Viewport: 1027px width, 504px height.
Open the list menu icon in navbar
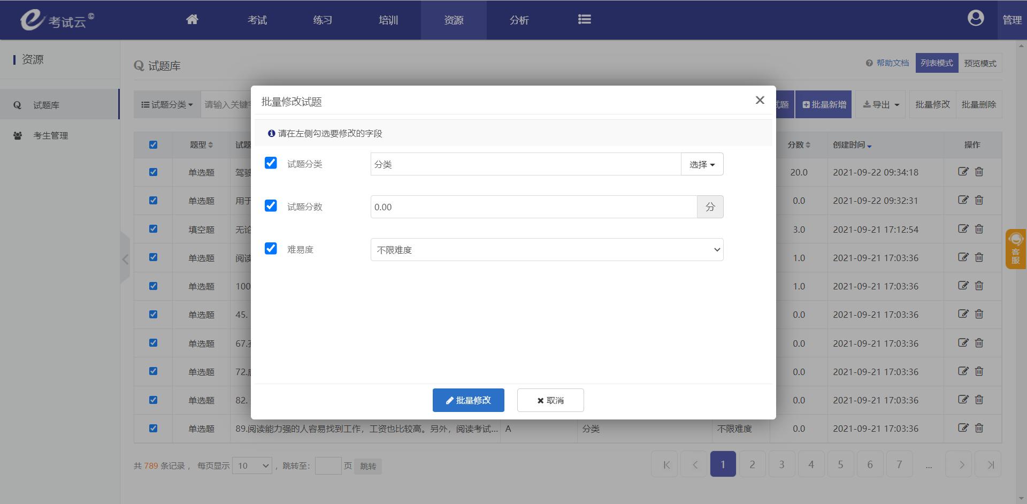[584, 20]
